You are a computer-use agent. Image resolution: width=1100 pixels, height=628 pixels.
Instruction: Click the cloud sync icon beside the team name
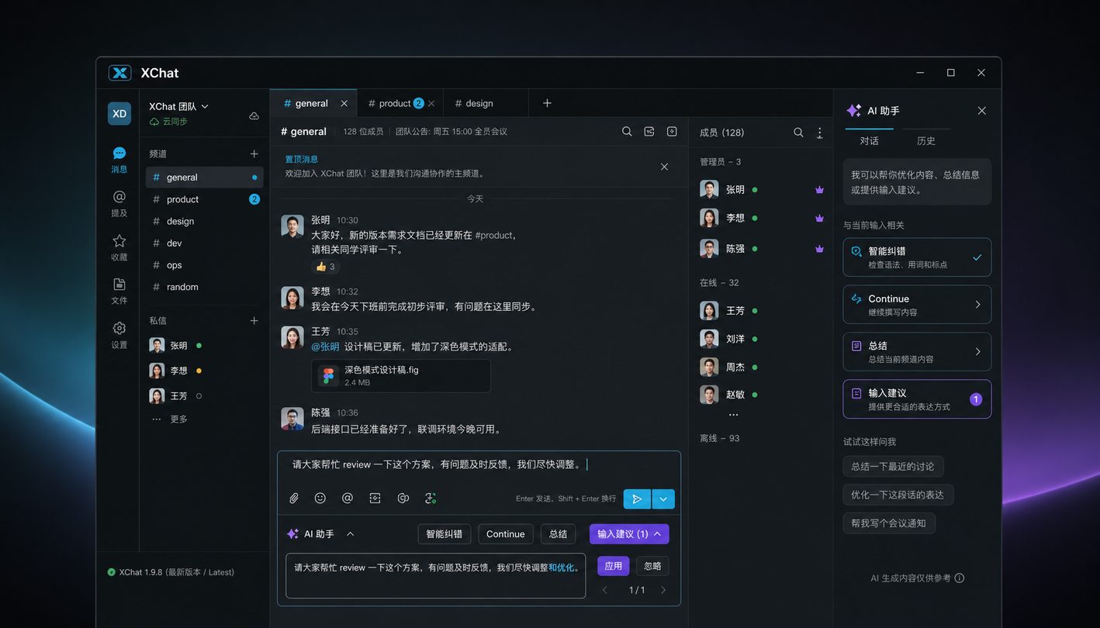coord(254,116)
